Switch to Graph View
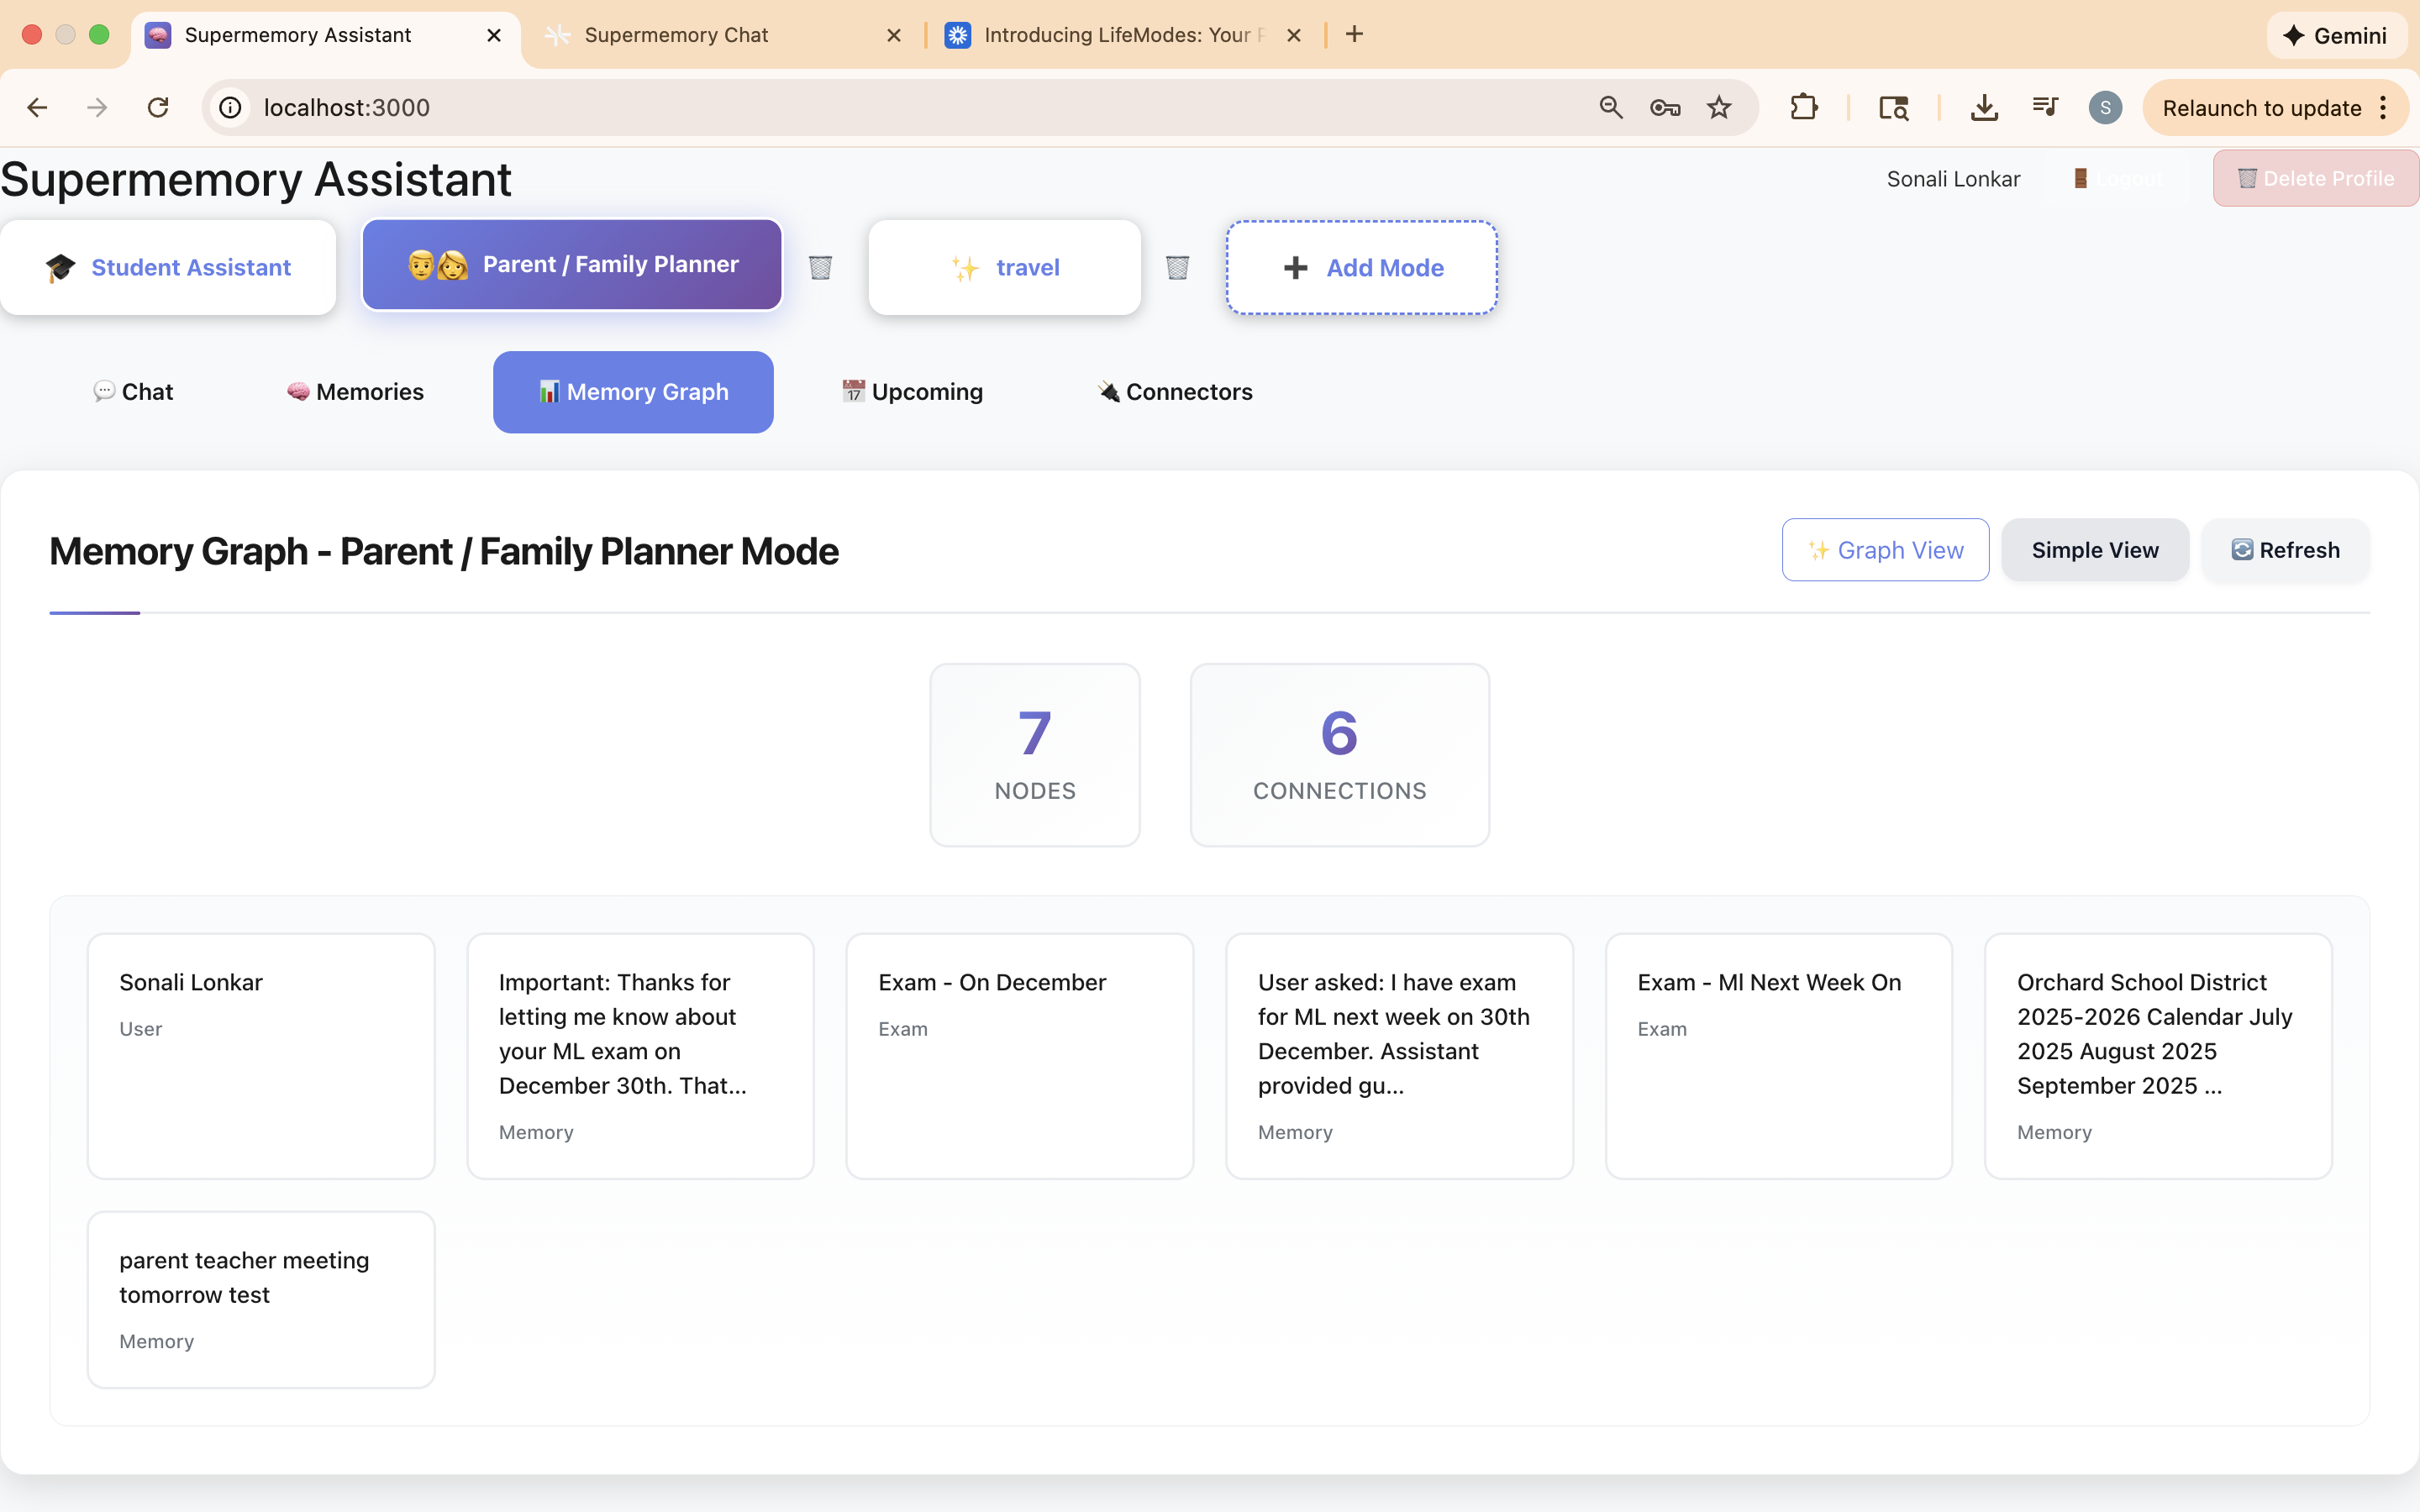 point(1885,550)
